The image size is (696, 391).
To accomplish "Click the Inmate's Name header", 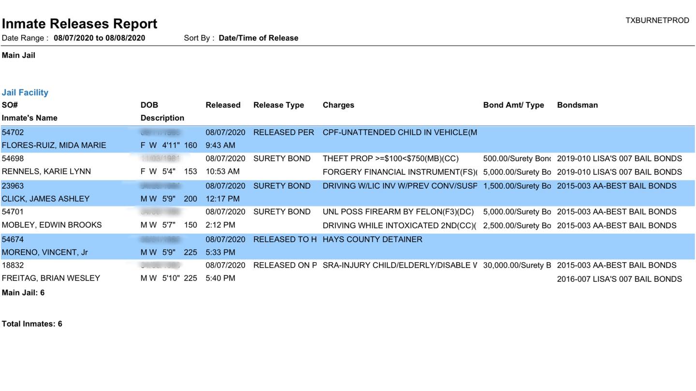I will tap(29, 118).
